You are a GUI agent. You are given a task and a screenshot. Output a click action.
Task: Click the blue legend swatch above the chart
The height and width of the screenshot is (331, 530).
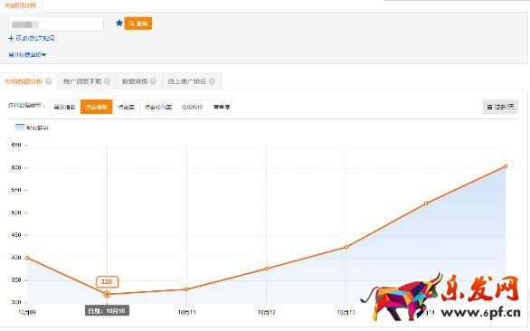click(20, 128)
